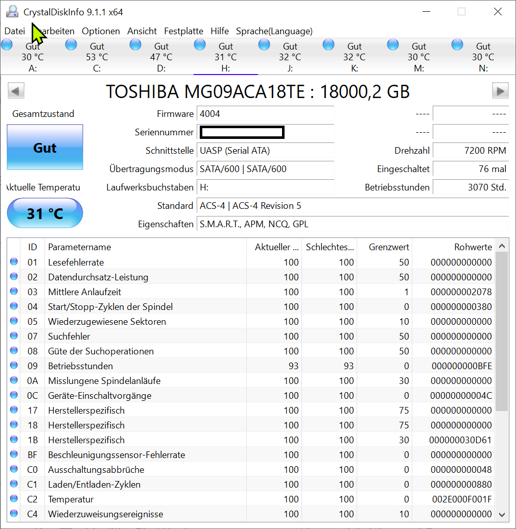This screenshot has height=529, width=516.
Task: Click status icon of row 17 Herstellerspezifisch
Action: coord(14,410)
